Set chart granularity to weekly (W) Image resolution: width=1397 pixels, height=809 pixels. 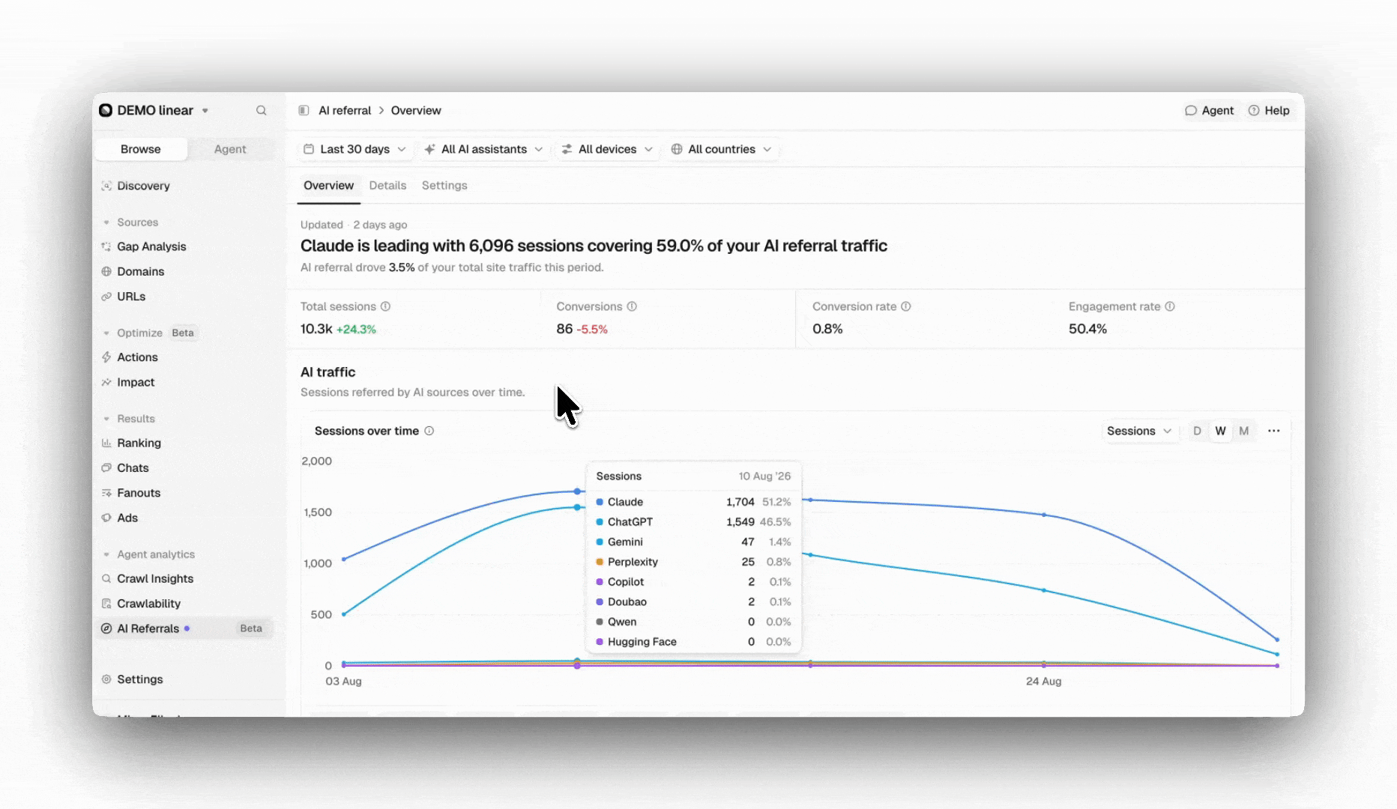tap(1221, 431)
